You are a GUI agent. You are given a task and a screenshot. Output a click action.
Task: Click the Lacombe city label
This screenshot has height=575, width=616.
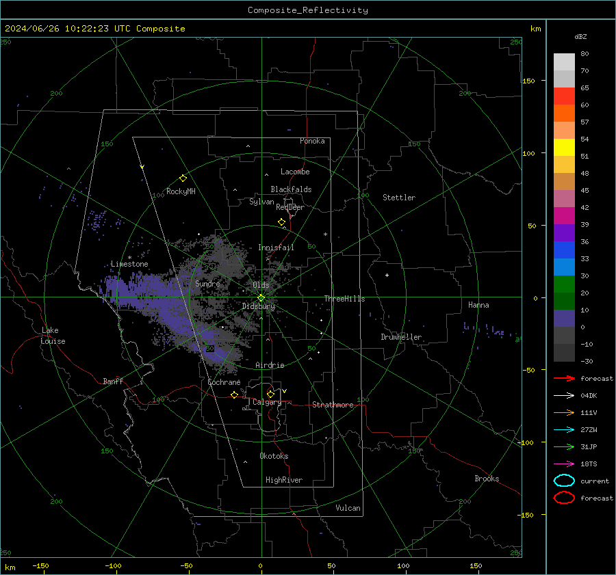click(295, 172)
